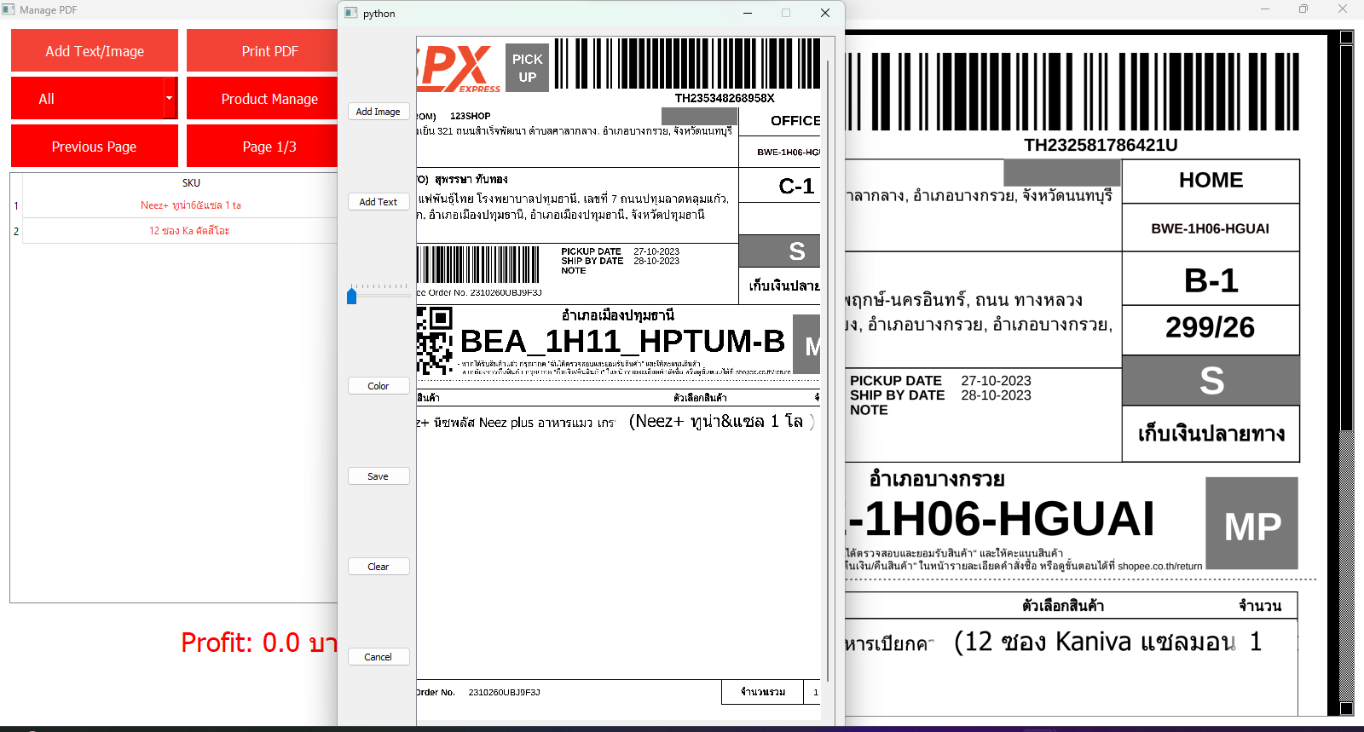The height and width of the screenshot is (732, 1364).
Task: Open the Color picker button
Action: click(x=379, y=386)
